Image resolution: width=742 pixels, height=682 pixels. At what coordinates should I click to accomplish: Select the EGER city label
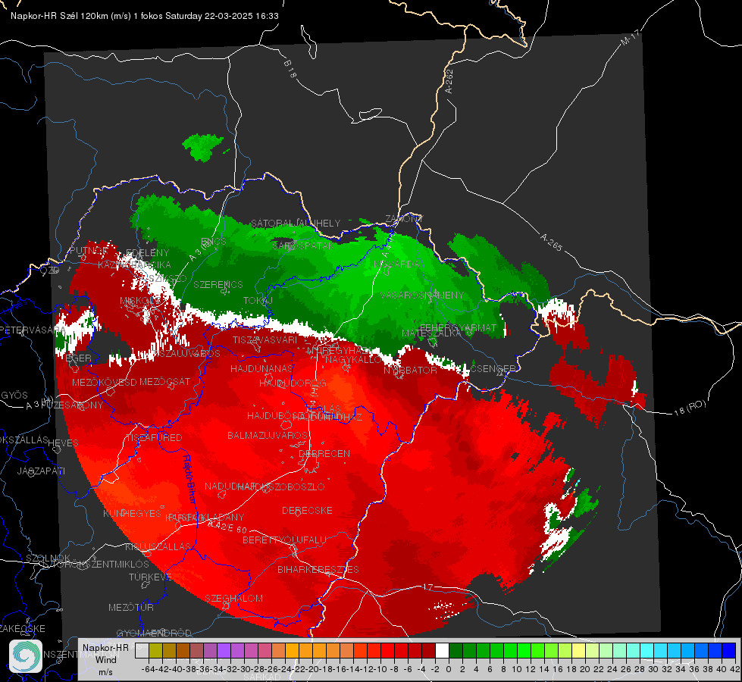click(x=78, y=358)
